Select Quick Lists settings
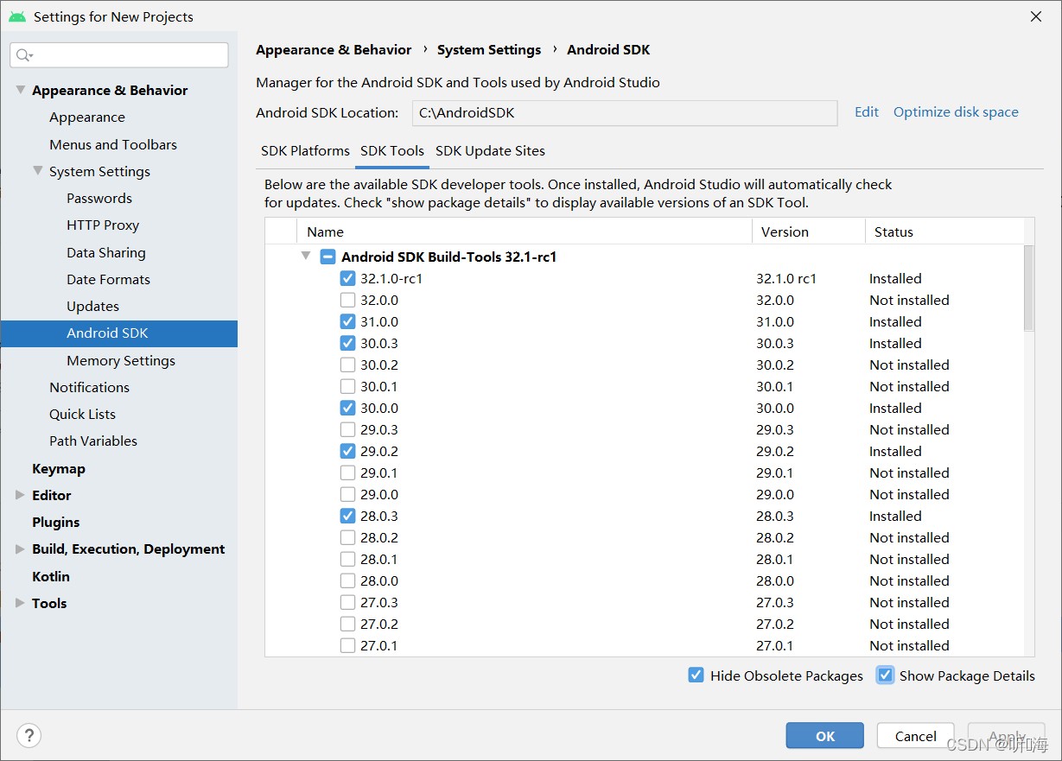1062x761 pixels. tap(82, 414)
